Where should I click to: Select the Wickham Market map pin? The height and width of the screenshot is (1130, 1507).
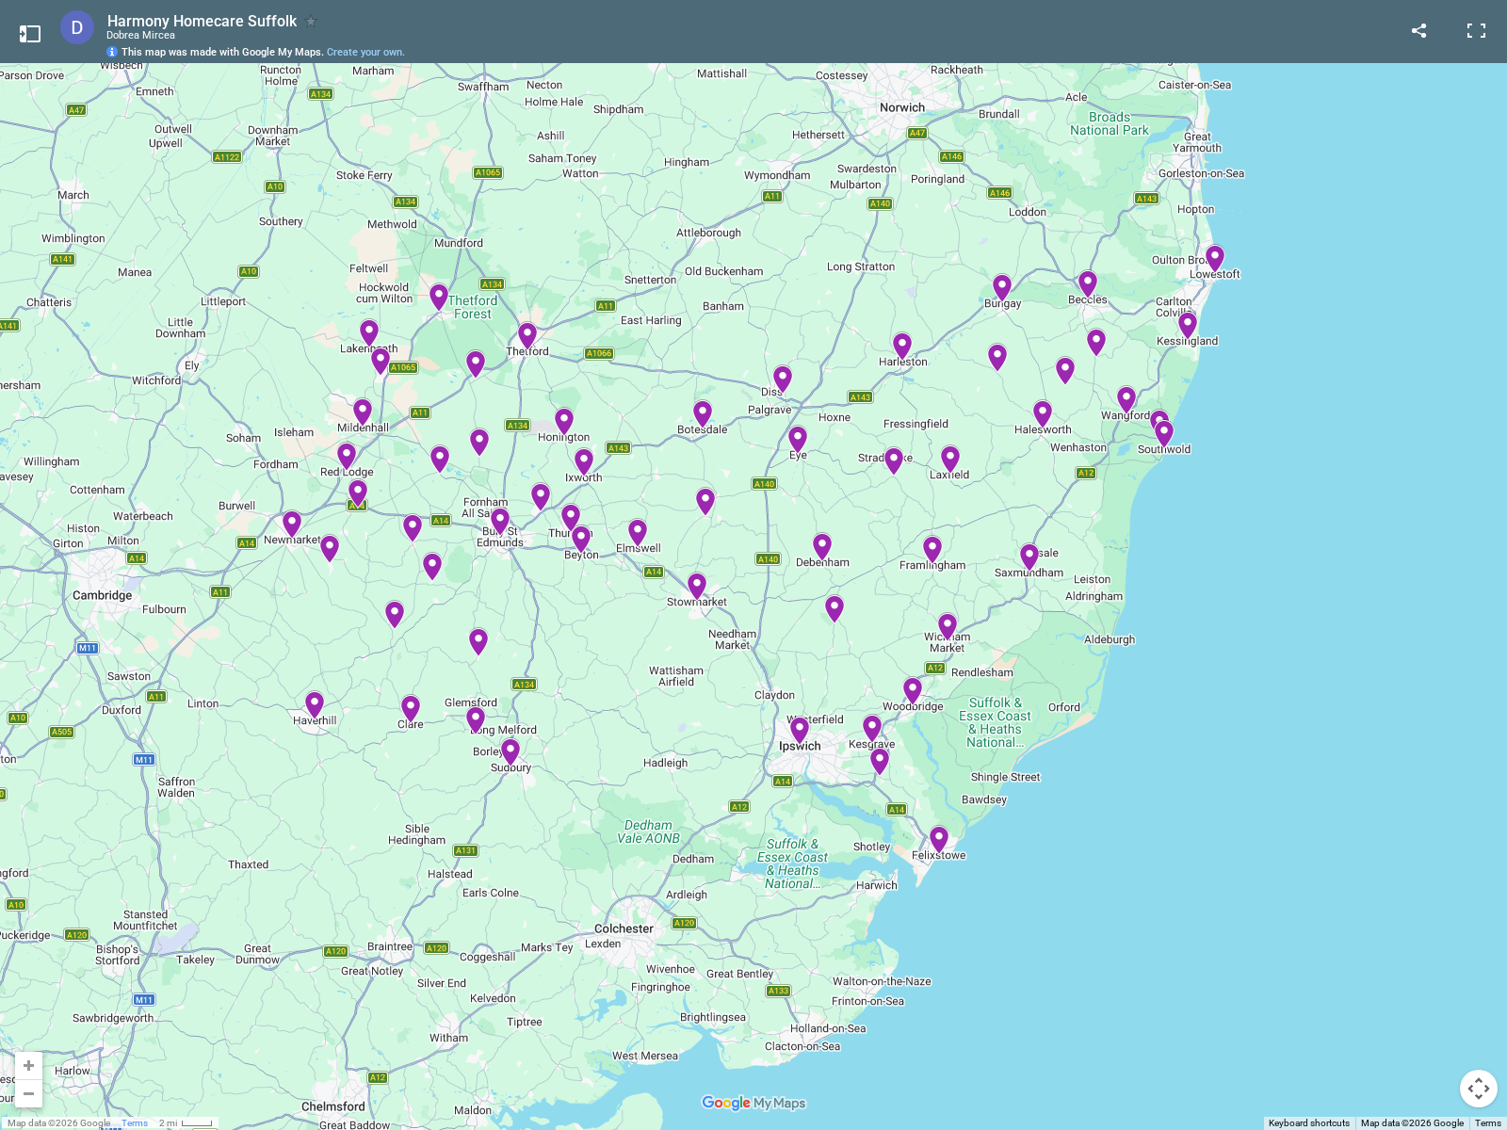[948, 626]
